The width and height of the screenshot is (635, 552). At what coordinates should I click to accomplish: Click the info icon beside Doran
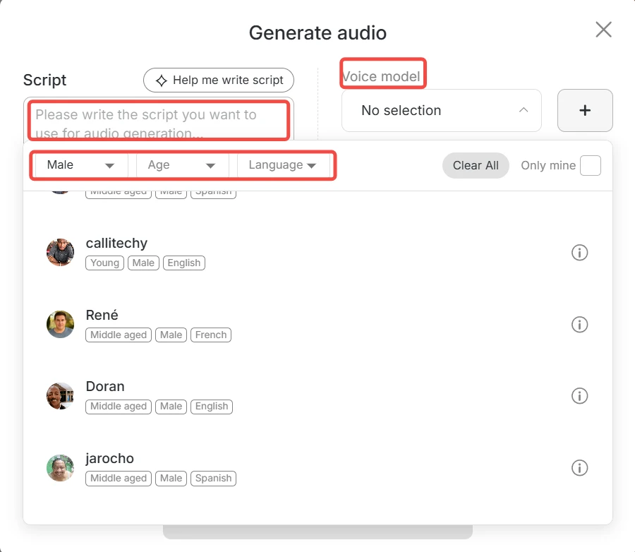(579, 395)
